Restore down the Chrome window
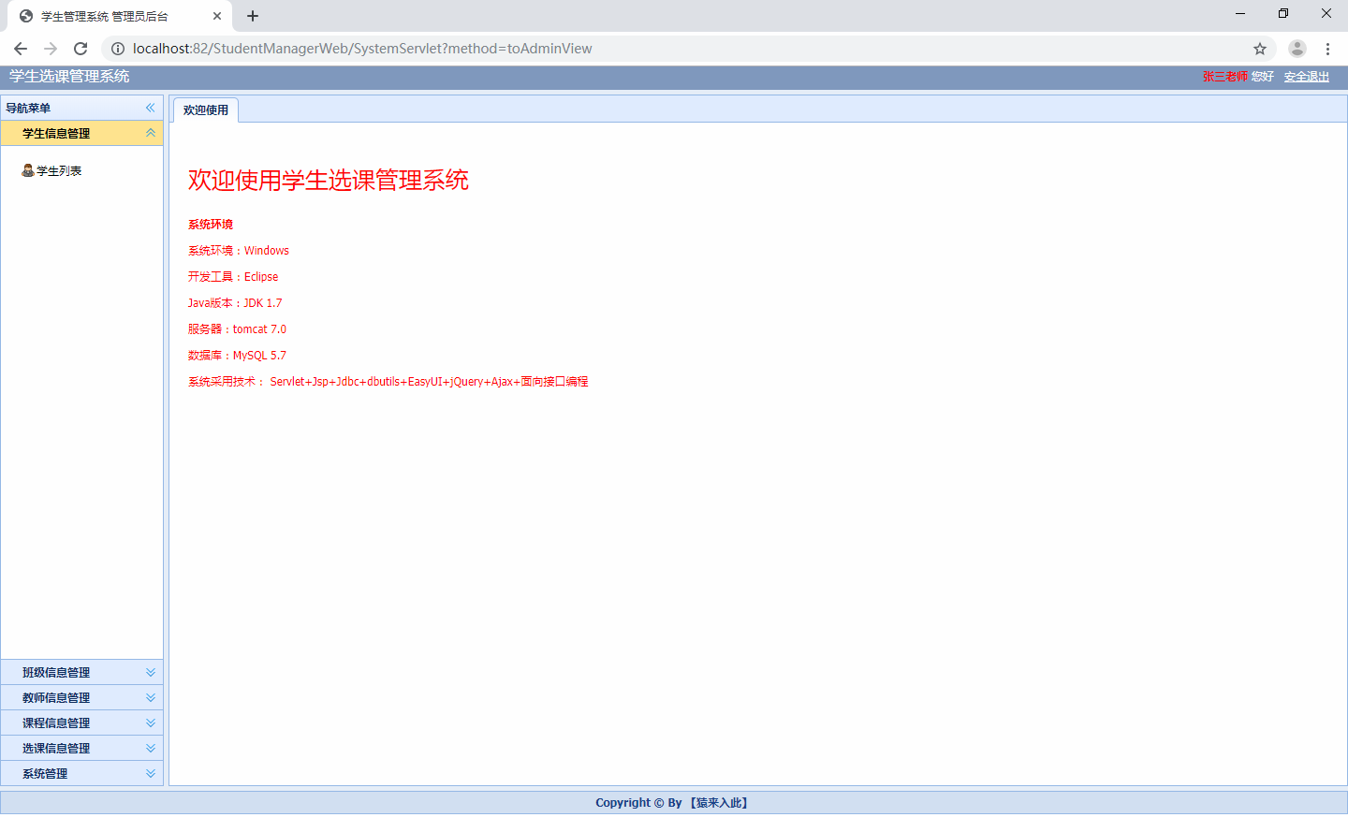Screen dimensions: 1348x832 (1283, 14)
